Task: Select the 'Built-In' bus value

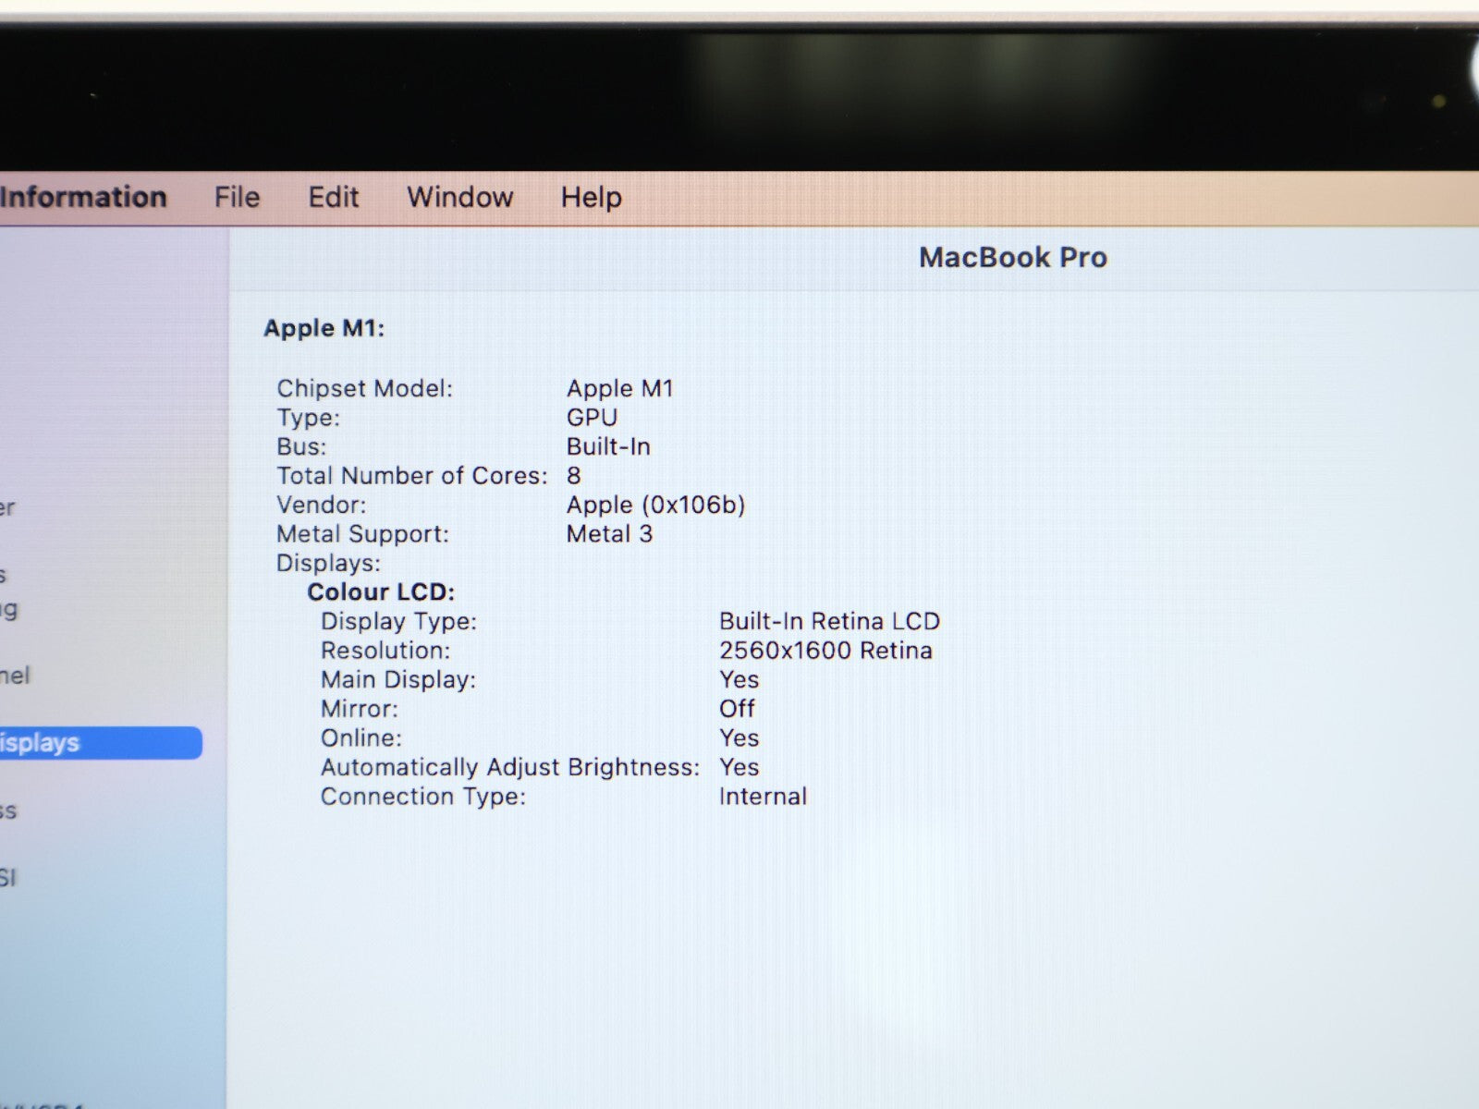Action: tap(608, 446)
